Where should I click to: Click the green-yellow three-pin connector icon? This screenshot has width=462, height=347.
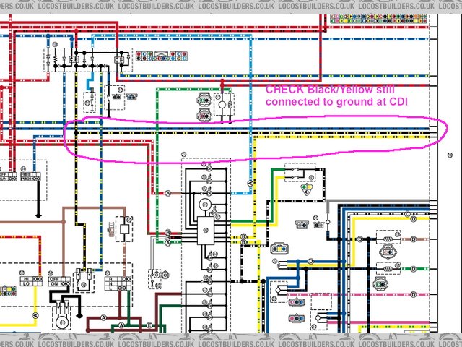[308, 190]
